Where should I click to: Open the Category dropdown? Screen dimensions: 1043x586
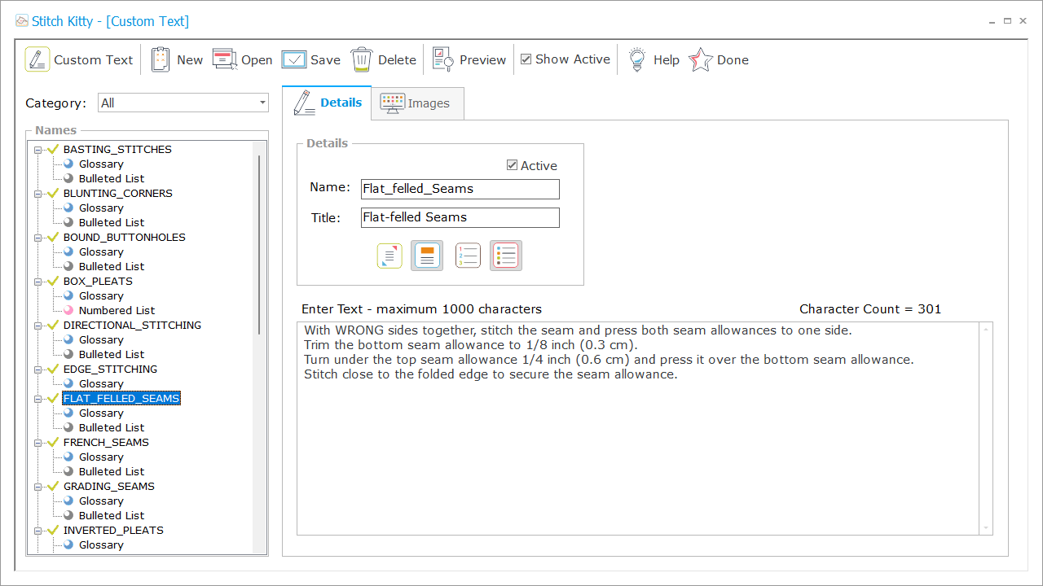click(262, 103)
